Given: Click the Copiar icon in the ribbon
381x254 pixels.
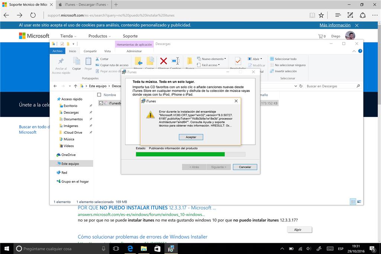Looking at the screenshot, I should click(77, 61).
